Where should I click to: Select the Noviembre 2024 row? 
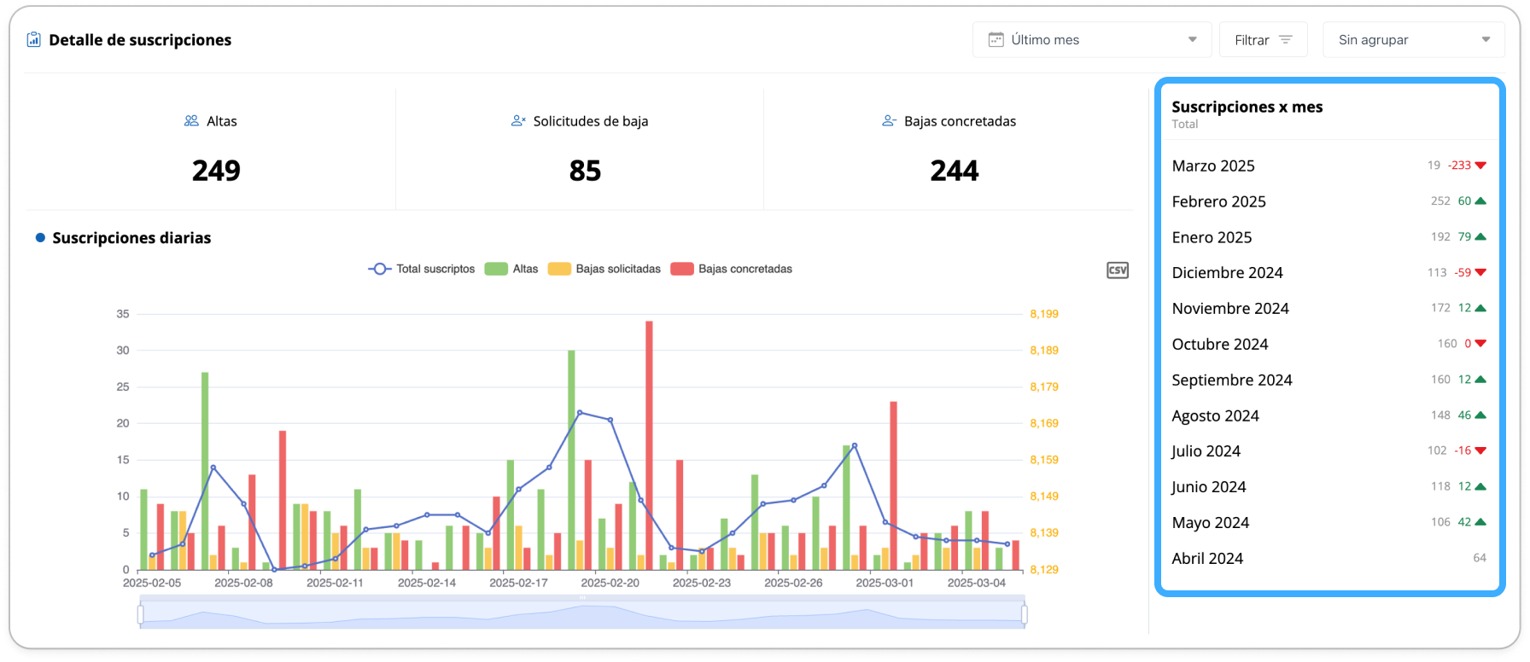[x=1329, y=308]
